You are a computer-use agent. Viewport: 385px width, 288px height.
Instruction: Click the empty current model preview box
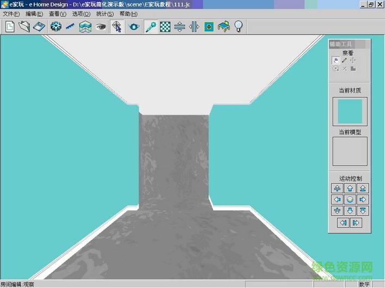350,151
